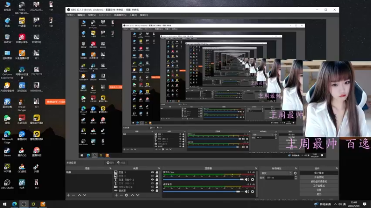Open Dread Hunger desktop shortcut
The height and width of the screenshot is (208, 371).
pos(22,105)
